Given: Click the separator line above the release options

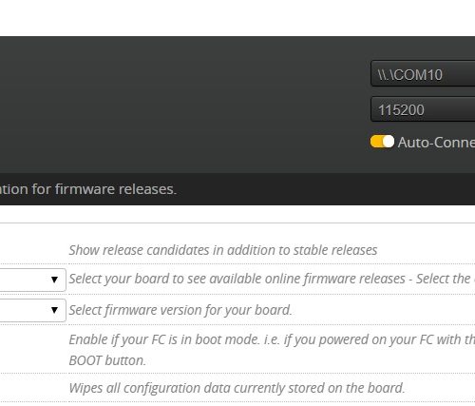Looking at the screenshot, I should point(237,222).
